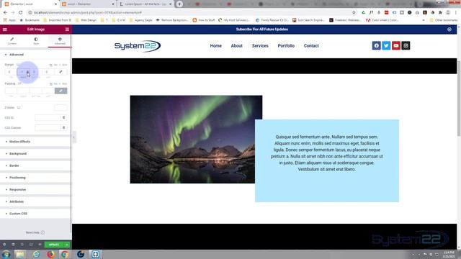
Task: Open the Chrome extensions puzzle icon
Action: coord(440,13)
